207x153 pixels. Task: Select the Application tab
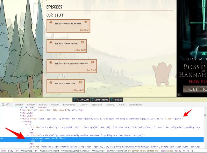[97, 105]
